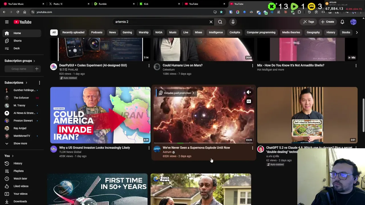Open options for the Armadillo Shells mix
365x205 pixels.
356,66
